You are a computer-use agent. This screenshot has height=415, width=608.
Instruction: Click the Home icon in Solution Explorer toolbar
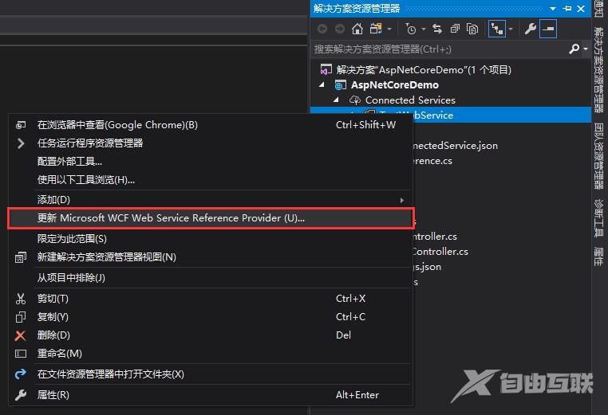coord(357,29)
